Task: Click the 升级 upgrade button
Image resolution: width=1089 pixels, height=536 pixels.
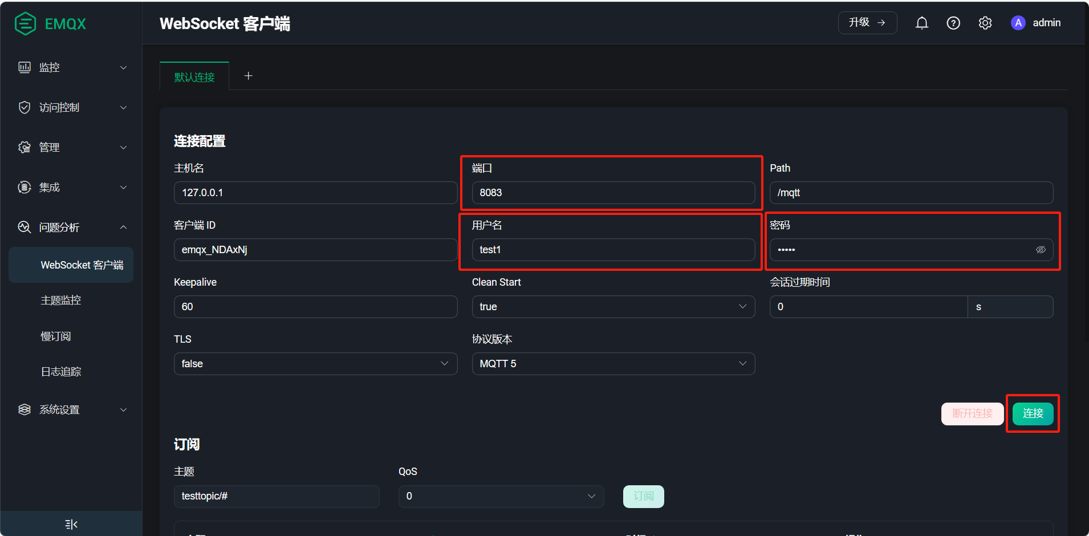Action: point(867,23)
